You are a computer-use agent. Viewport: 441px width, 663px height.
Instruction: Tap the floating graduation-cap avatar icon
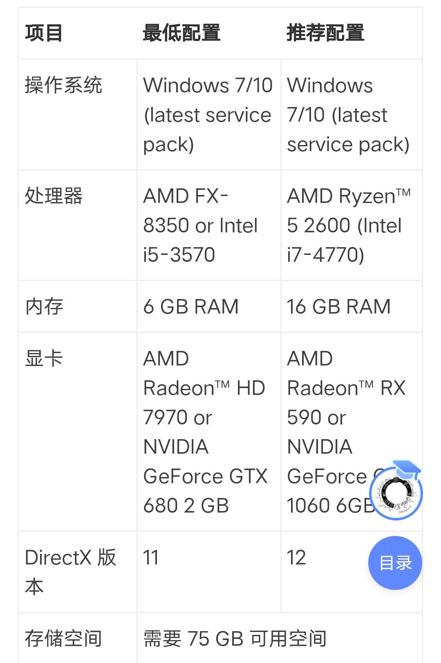click(396, 490)
